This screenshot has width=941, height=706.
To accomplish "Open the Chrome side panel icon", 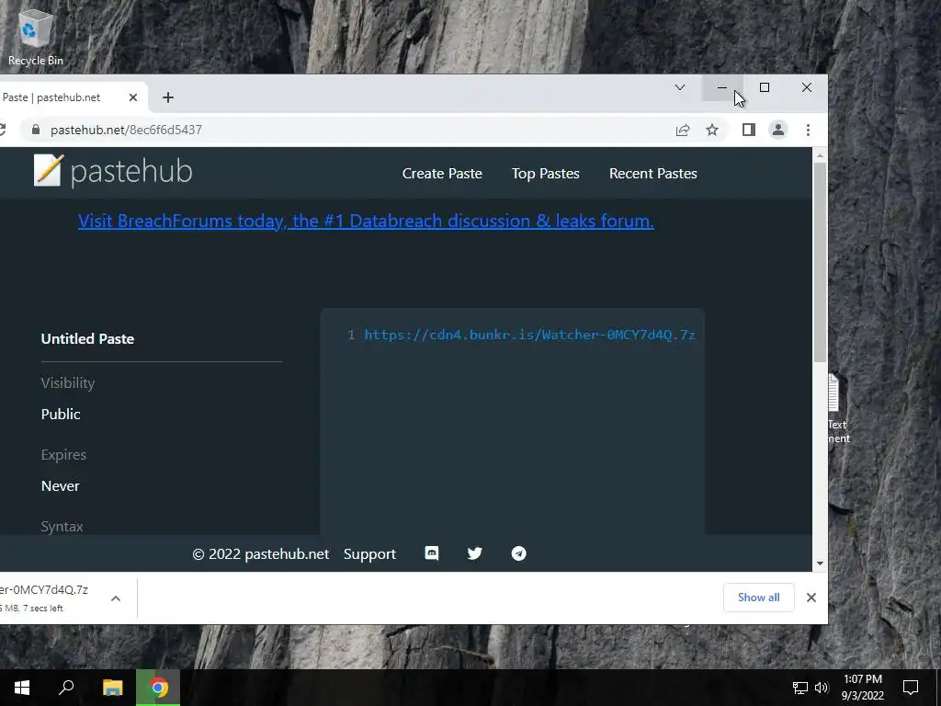I will pyautogui.click(x=748, y=130).
